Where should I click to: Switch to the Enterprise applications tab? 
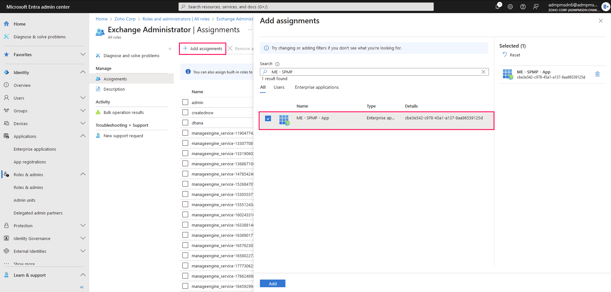click(x=317, y=87)
